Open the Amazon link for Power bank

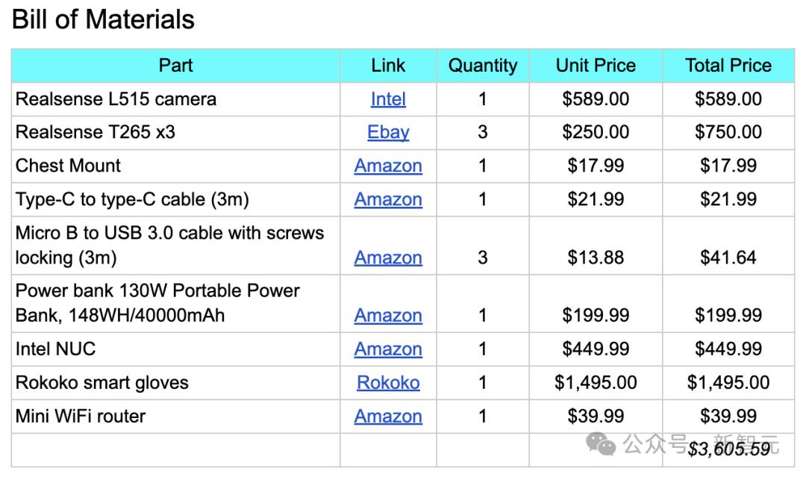388,316
